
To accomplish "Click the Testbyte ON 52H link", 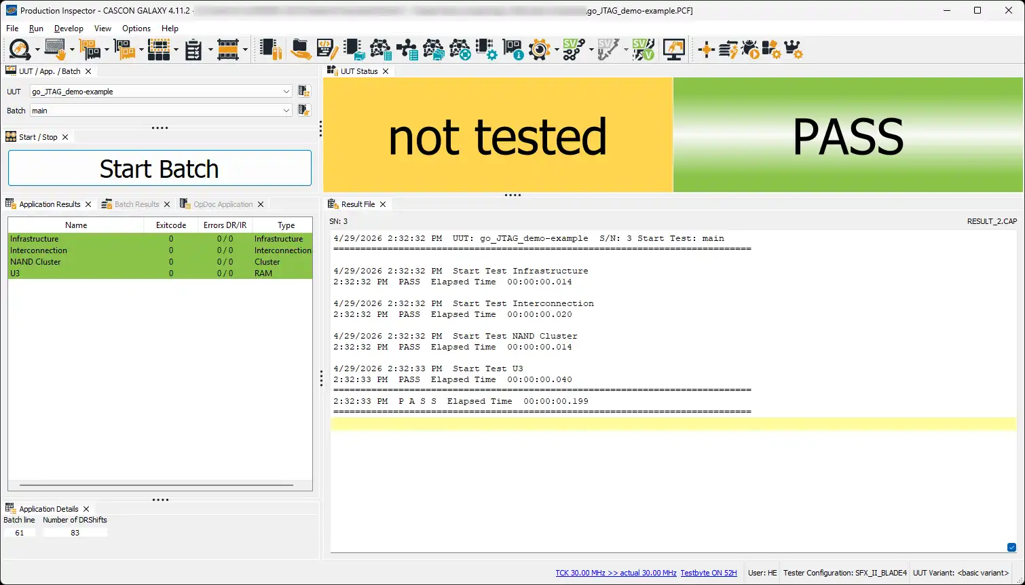I will [x=709, y=573].
